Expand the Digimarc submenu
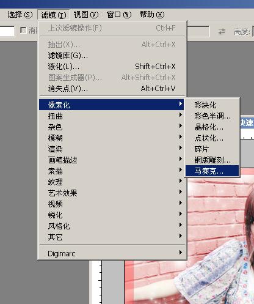The height and width of the screenshot is (304, 254). (112, 253)
